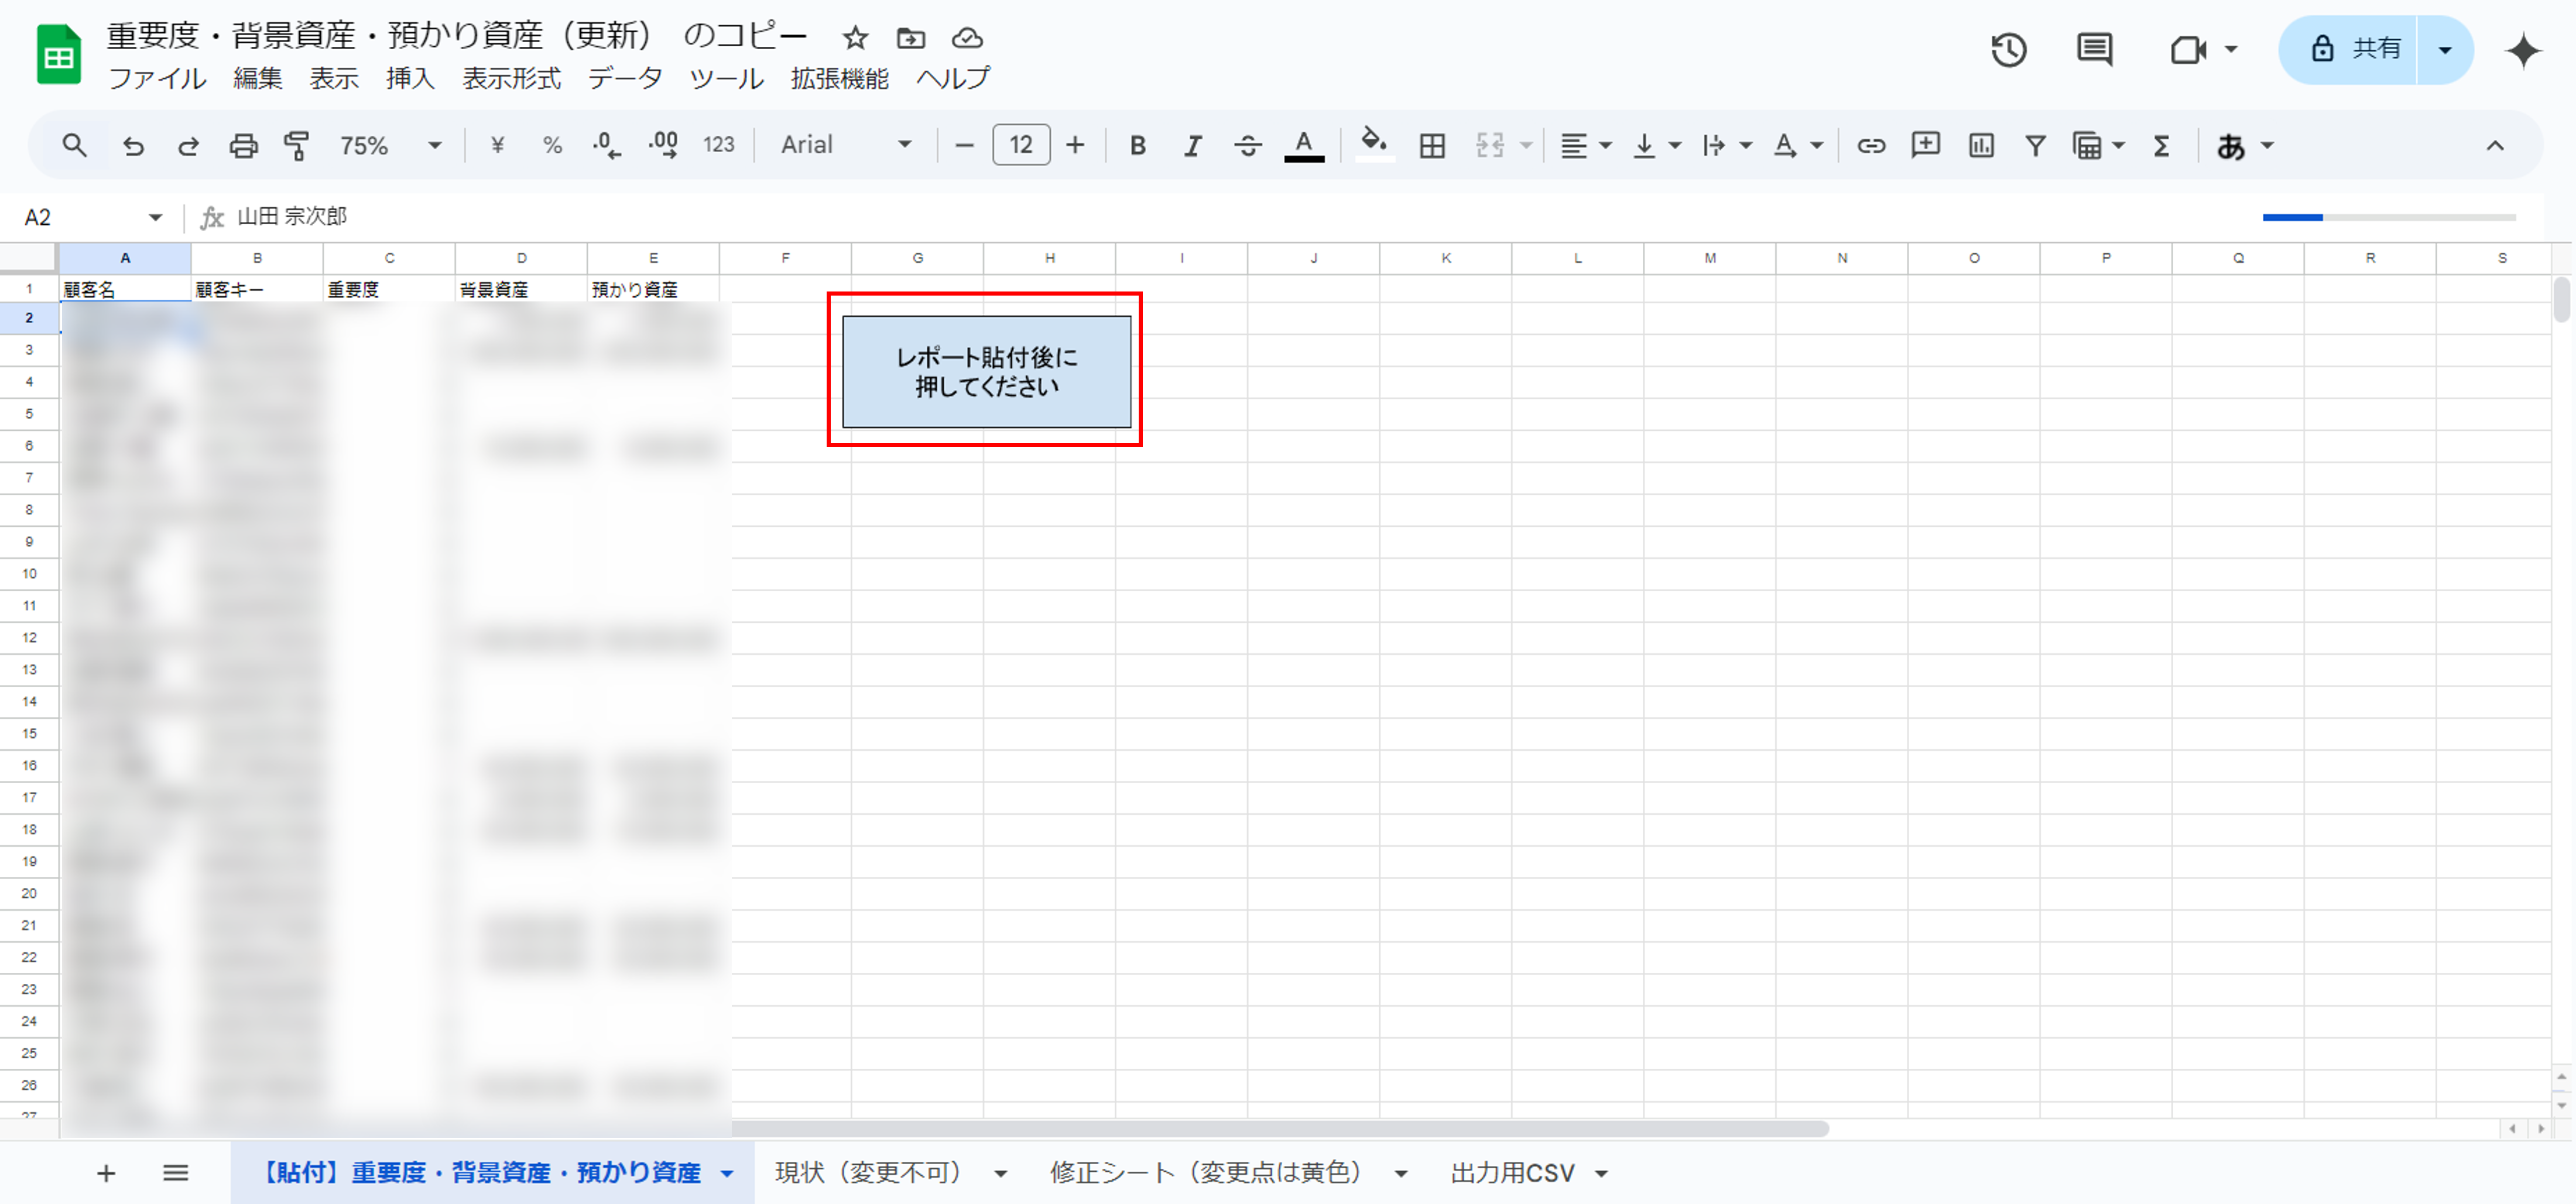The width and height of the screenshot is (2576, 1204).
Task: Click the insert link icon
Action: click(x=1871, y=146)
